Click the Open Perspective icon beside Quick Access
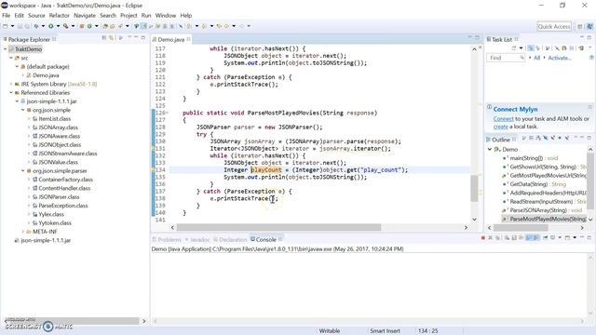Screen dimensions: 596x335 coord(580,26)
